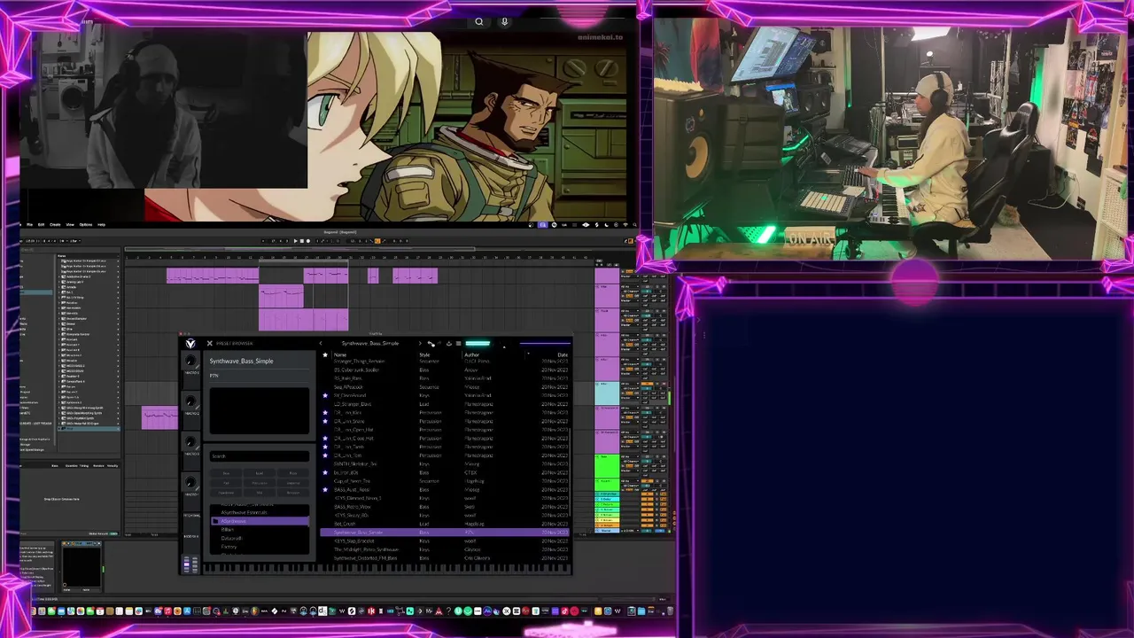The image size is (1134, 638).
Task: Select the DR_Linn_Open_Hat preset
Action: 353,430
